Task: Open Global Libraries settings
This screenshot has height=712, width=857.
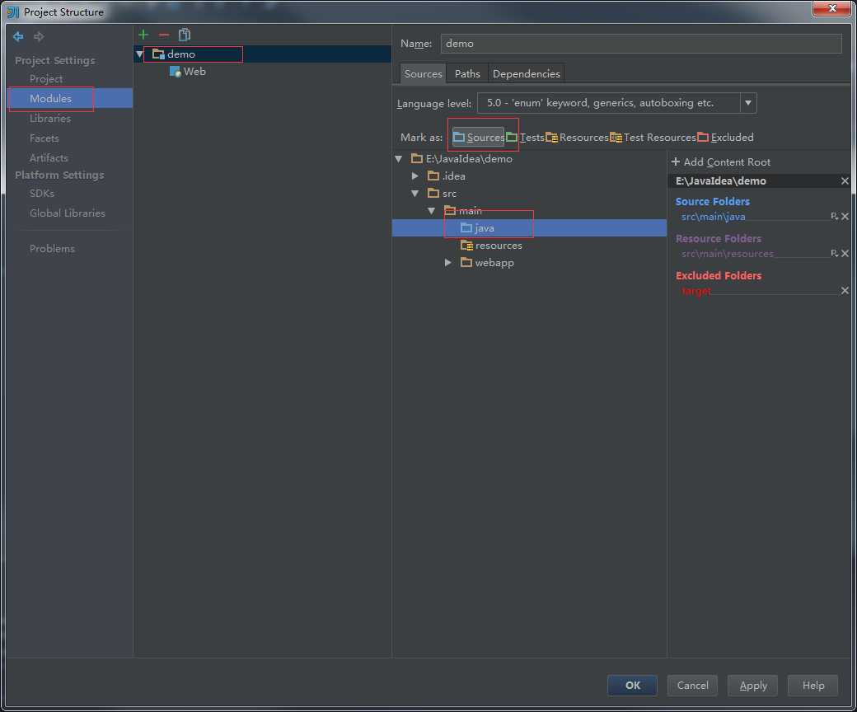Action: [68, 213]
